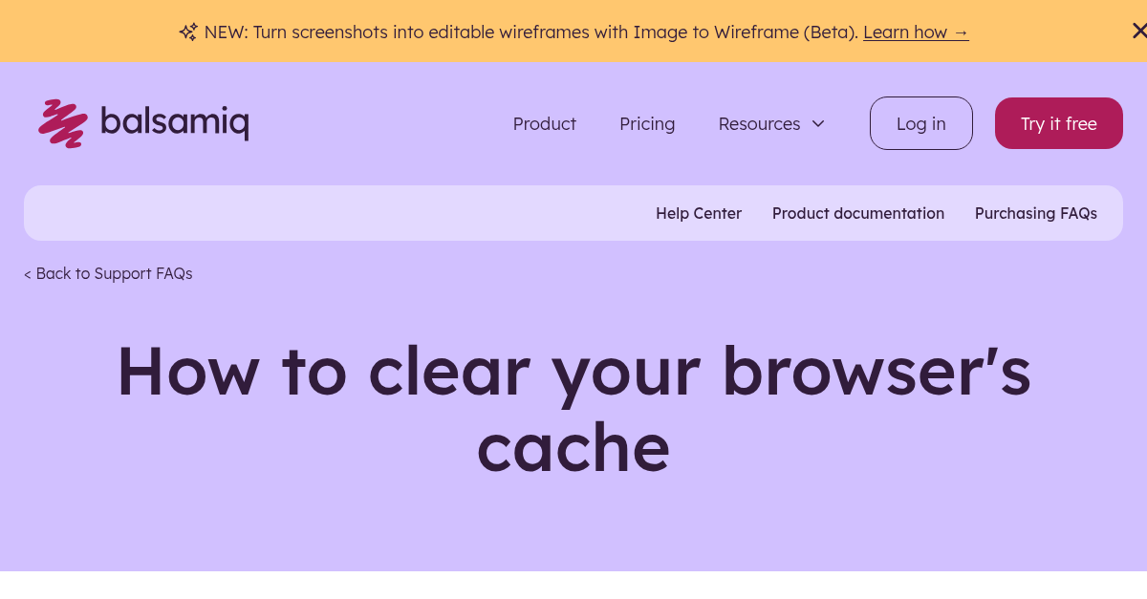The height and width of the screenshot is (599, 1147).
Task: Expand the Resources menu
Action: point(759,123)
